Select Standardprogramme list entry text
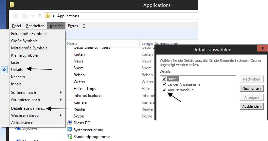The height and width of the screenshot is (141, 268). 92,137
